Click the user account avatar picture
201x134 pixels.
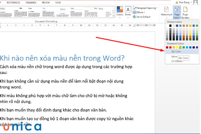[196, 2]
